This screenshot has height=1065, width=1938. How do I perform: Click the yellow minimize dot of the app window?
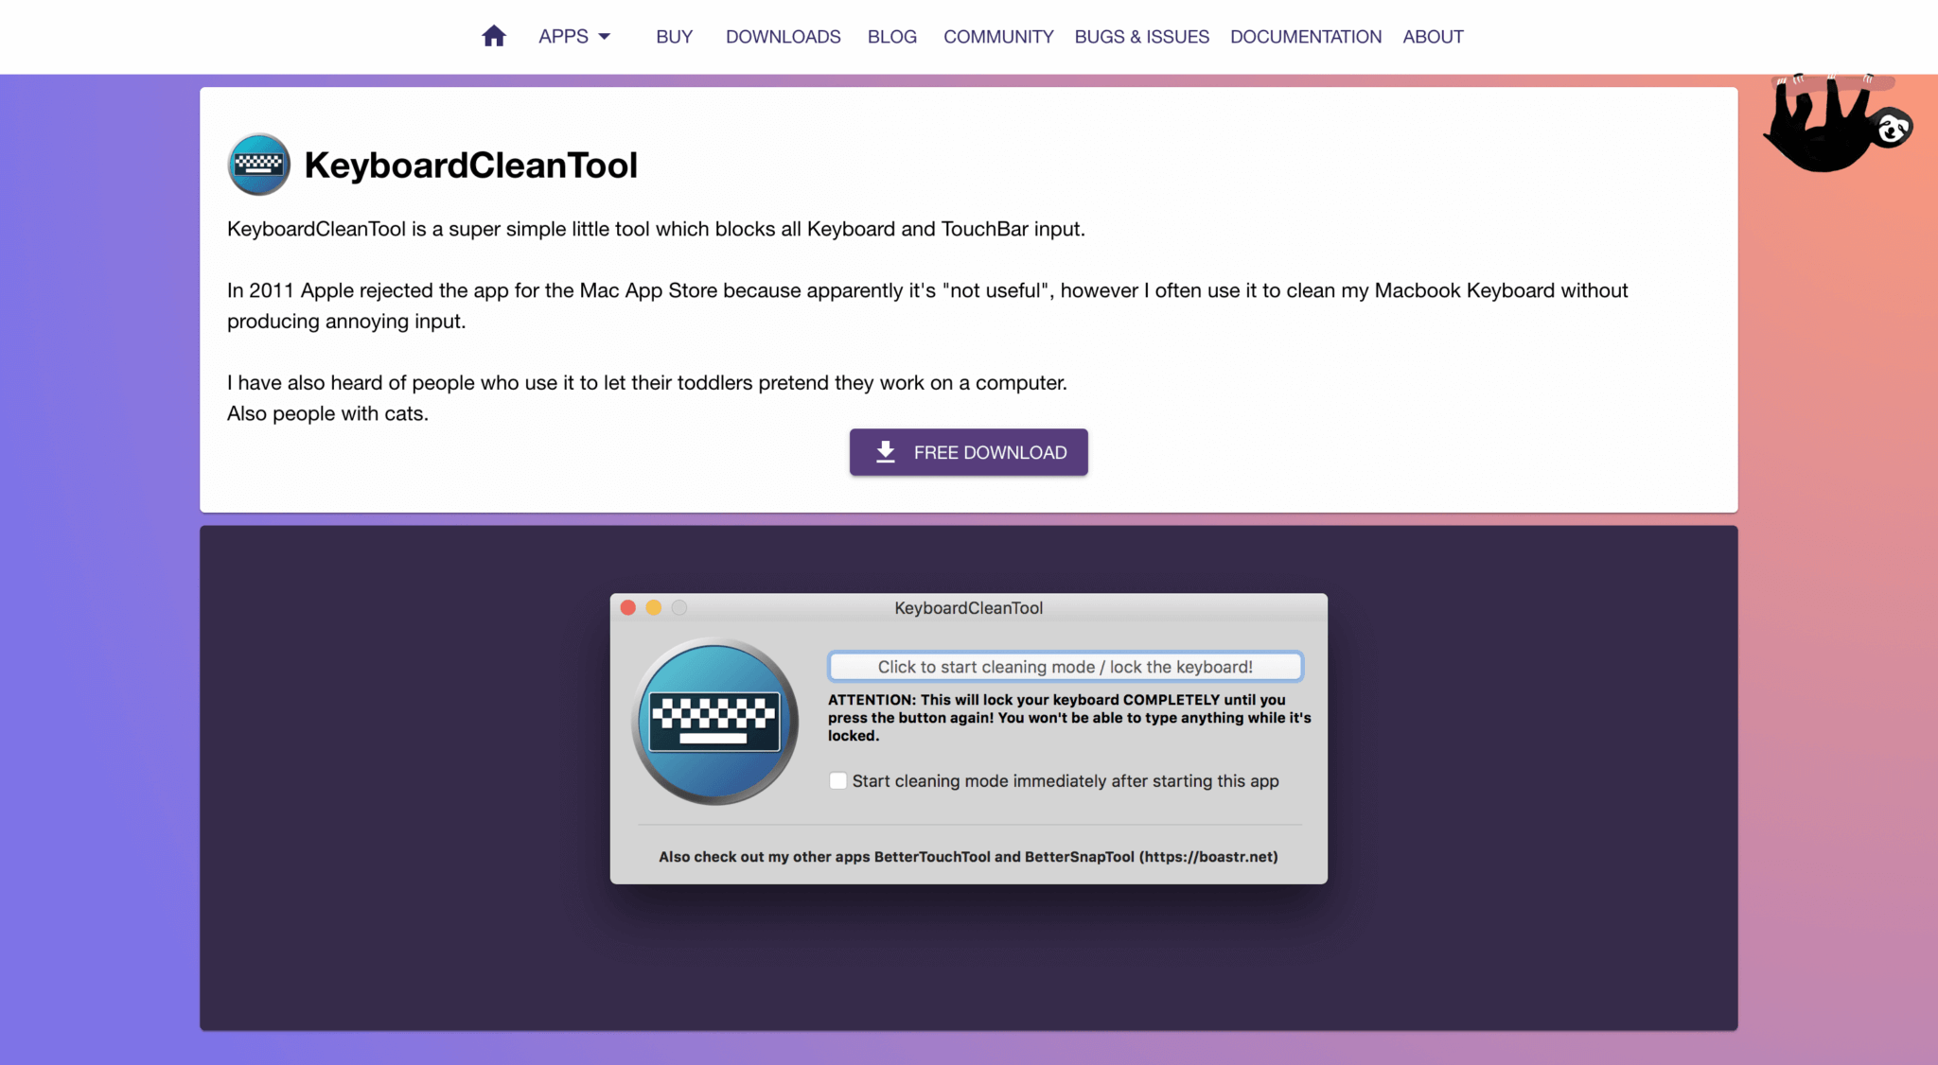coord(653,607)
